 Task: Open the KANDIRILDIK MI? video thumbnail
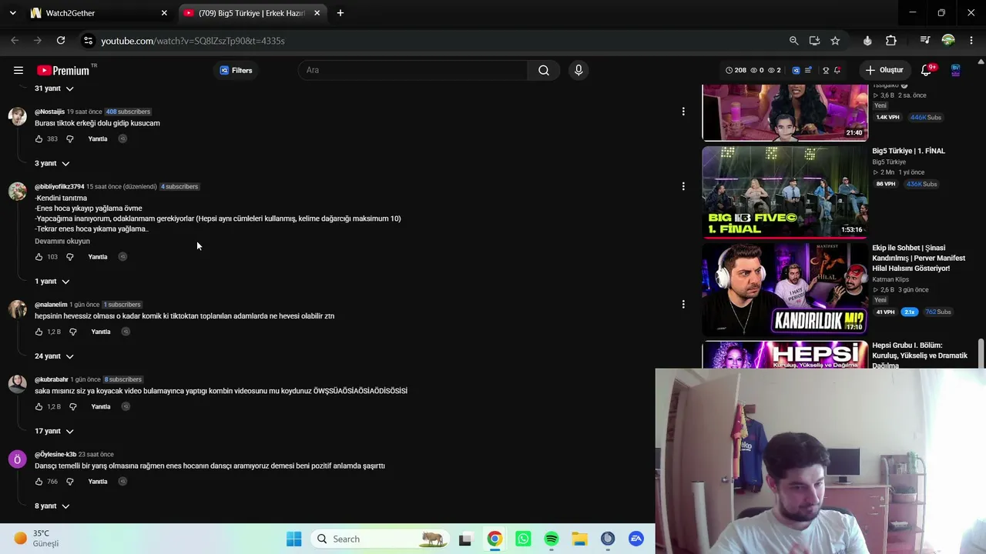tap(785, 289)
